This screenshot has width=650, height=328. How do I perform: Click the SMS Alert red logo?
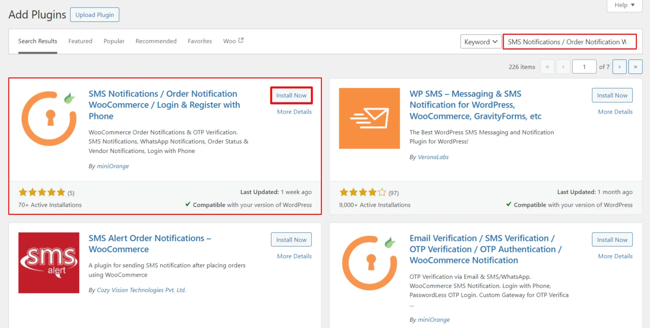point(49,263)
